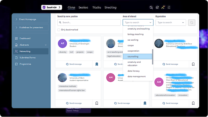The image size is (208, 117).
Task: Click the refresh filters icon button
Action: 192,23
